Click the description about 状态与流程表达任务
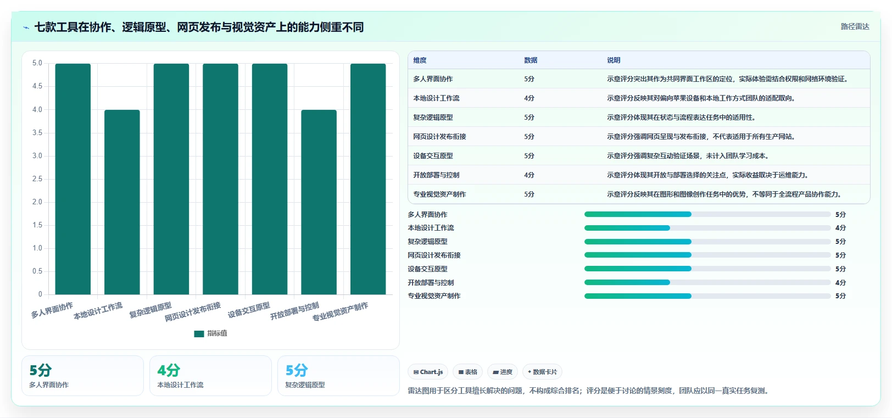Viewport: 892px width, 418px height. click(681, 118)
